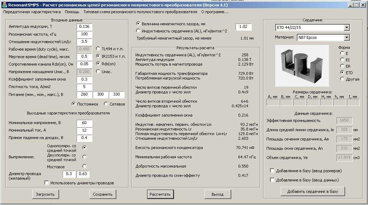The height and width of the screenshot is (205, 368).
Task: Click the Номинальный ток field
Action: click(x=84, y=130)
